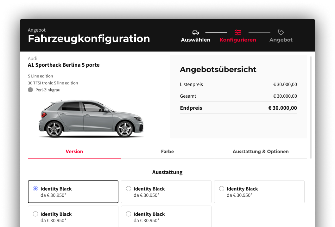This screenshot has height=227, width=335.
Task: Click the vertical scrollbar on the right
Action: tap(311, 107)
